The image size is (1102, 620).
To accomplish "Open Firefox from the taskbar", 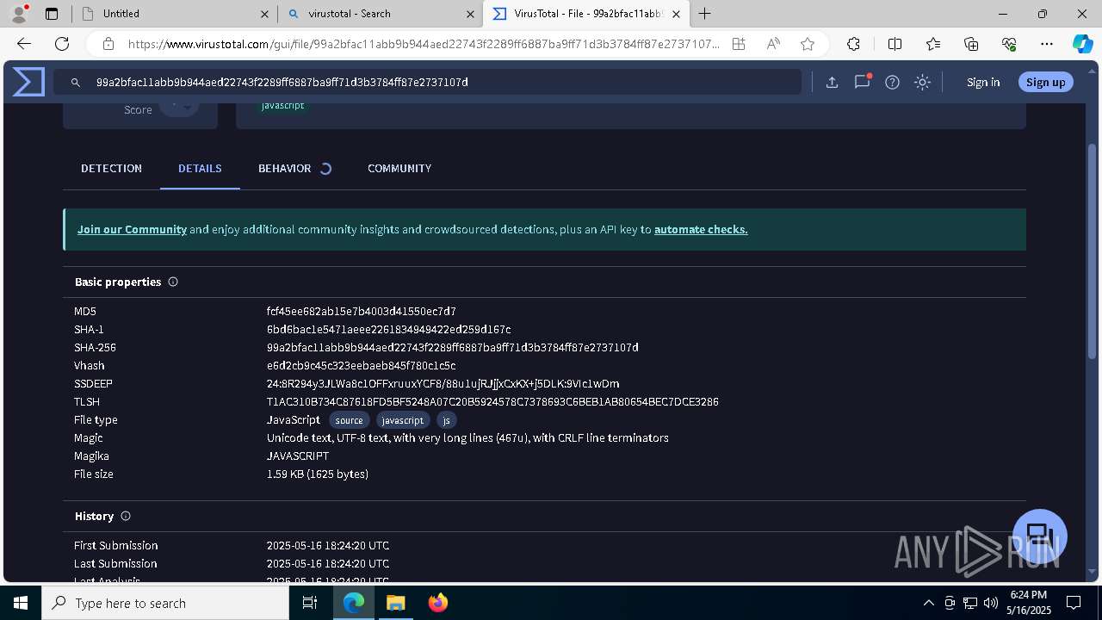I will point(437,603).
